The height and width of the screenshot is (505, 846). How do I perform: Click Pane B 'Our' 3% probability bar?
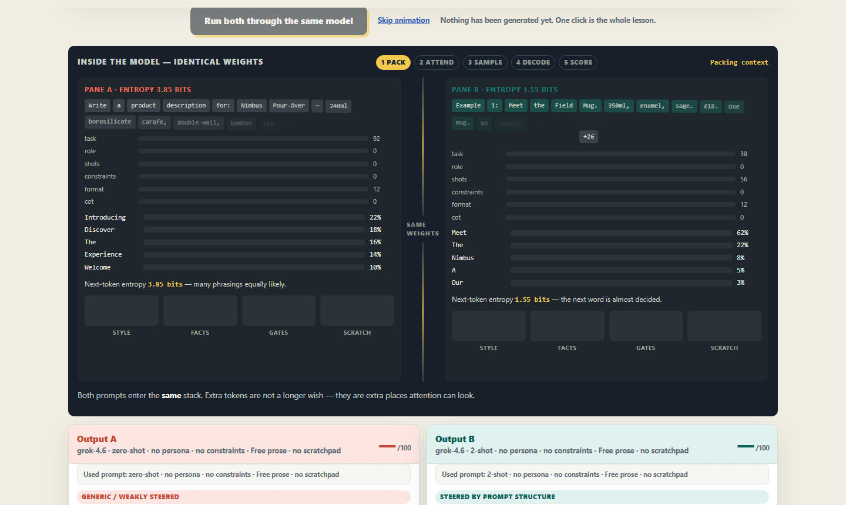(x=621, y=282)
